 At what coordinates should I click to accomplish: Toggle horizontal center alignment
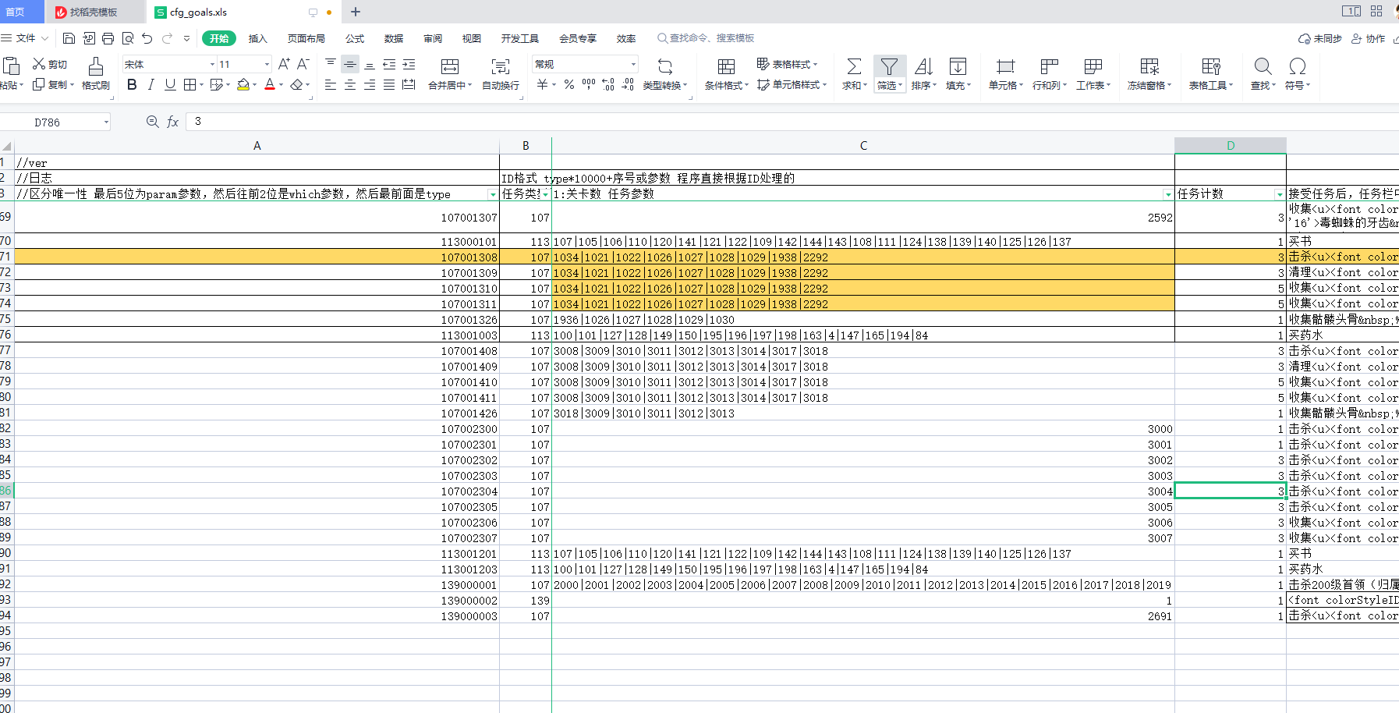350,85
